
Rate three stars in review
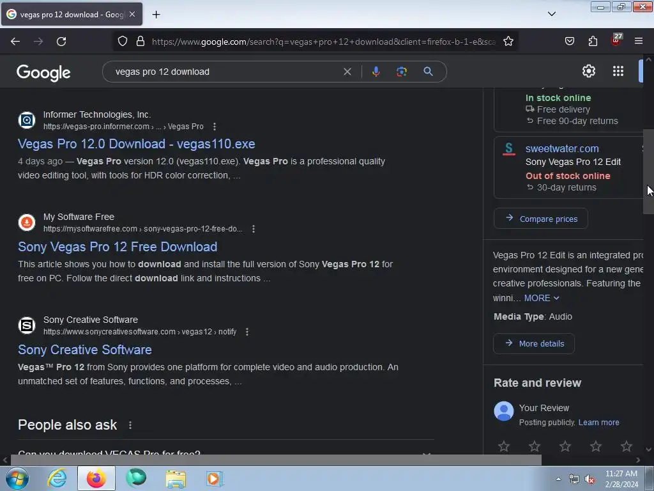click(x=565, y=446)
